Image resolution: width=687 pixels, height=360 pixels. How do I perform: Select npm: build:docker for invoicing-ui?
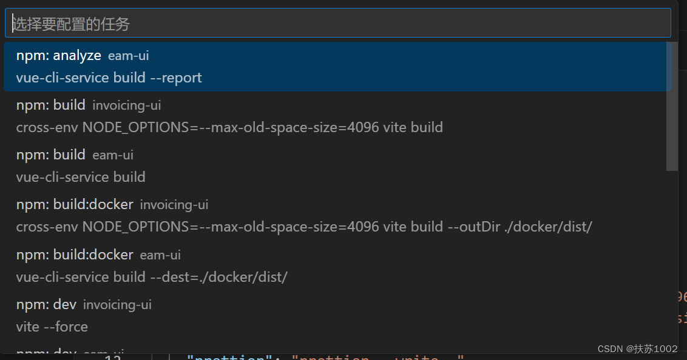[x=75, y=205]
